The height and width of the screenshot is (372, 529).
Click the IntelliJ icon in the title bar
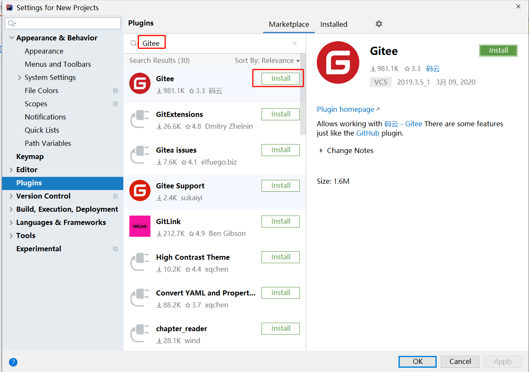(9, 8)
